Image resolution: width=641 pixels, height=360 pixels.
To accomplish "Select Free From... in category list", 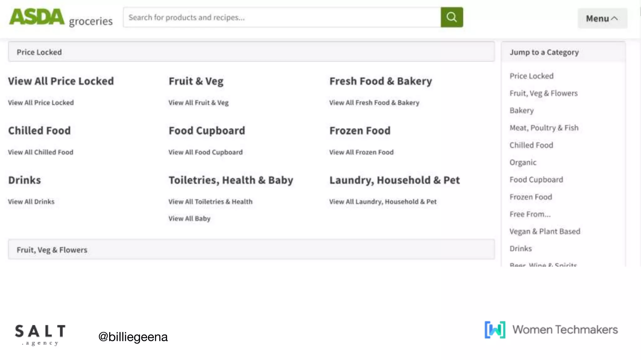I will click(530, 214).
